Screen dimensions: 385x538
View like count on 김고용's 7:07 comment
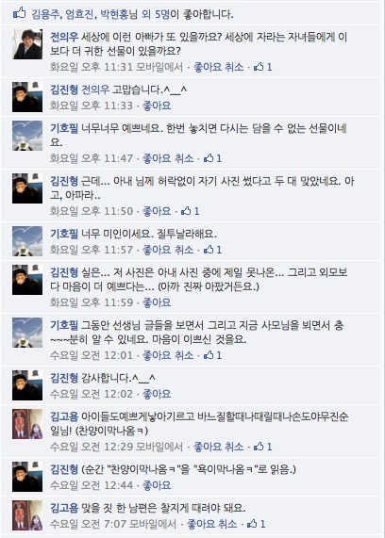256,524
